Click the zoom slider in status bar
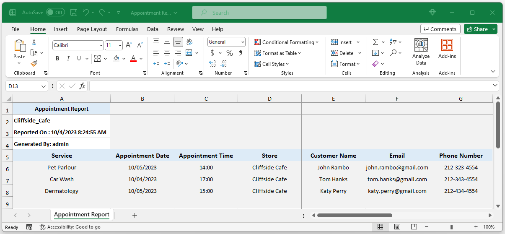The width and height of the screenshot is (505, 234). pos(451,227)
